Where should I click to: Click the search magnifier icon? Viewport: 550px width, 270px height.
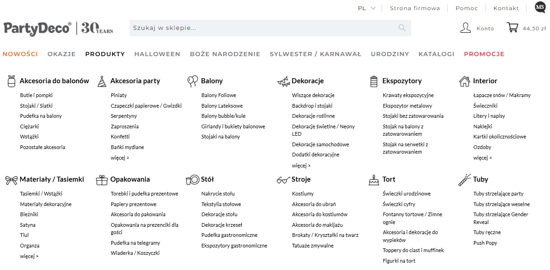(402, 28)
